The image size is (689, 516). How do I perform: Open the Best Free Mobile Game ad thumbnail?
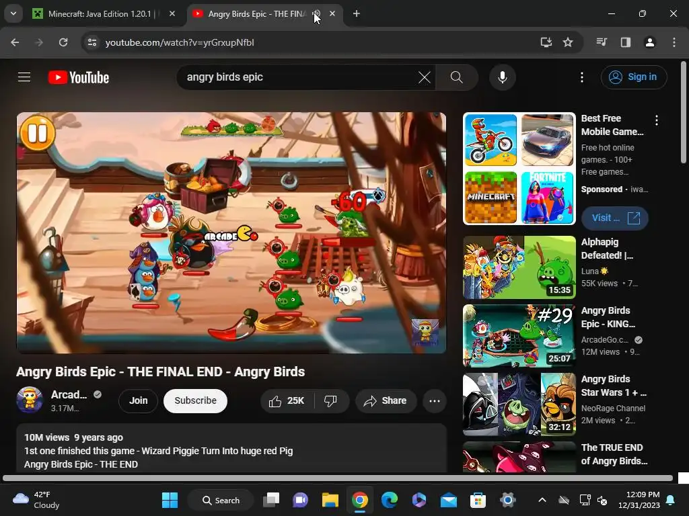click(519, 169)
